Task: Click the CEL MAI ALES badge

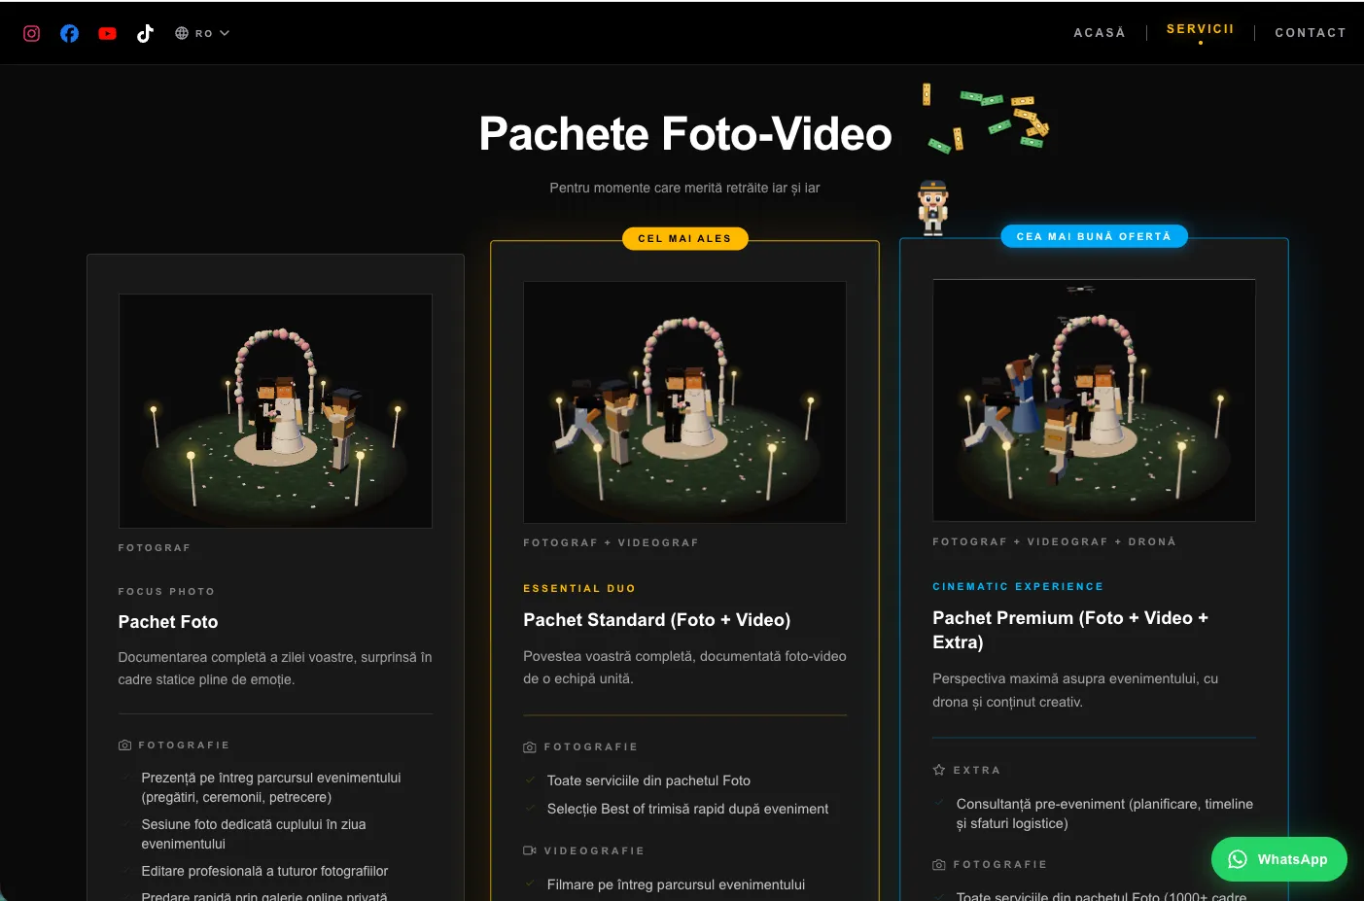Action: 685,238
